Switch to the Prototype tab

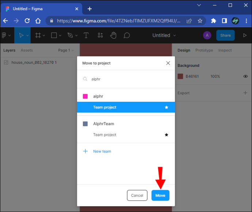click(204, 50)
